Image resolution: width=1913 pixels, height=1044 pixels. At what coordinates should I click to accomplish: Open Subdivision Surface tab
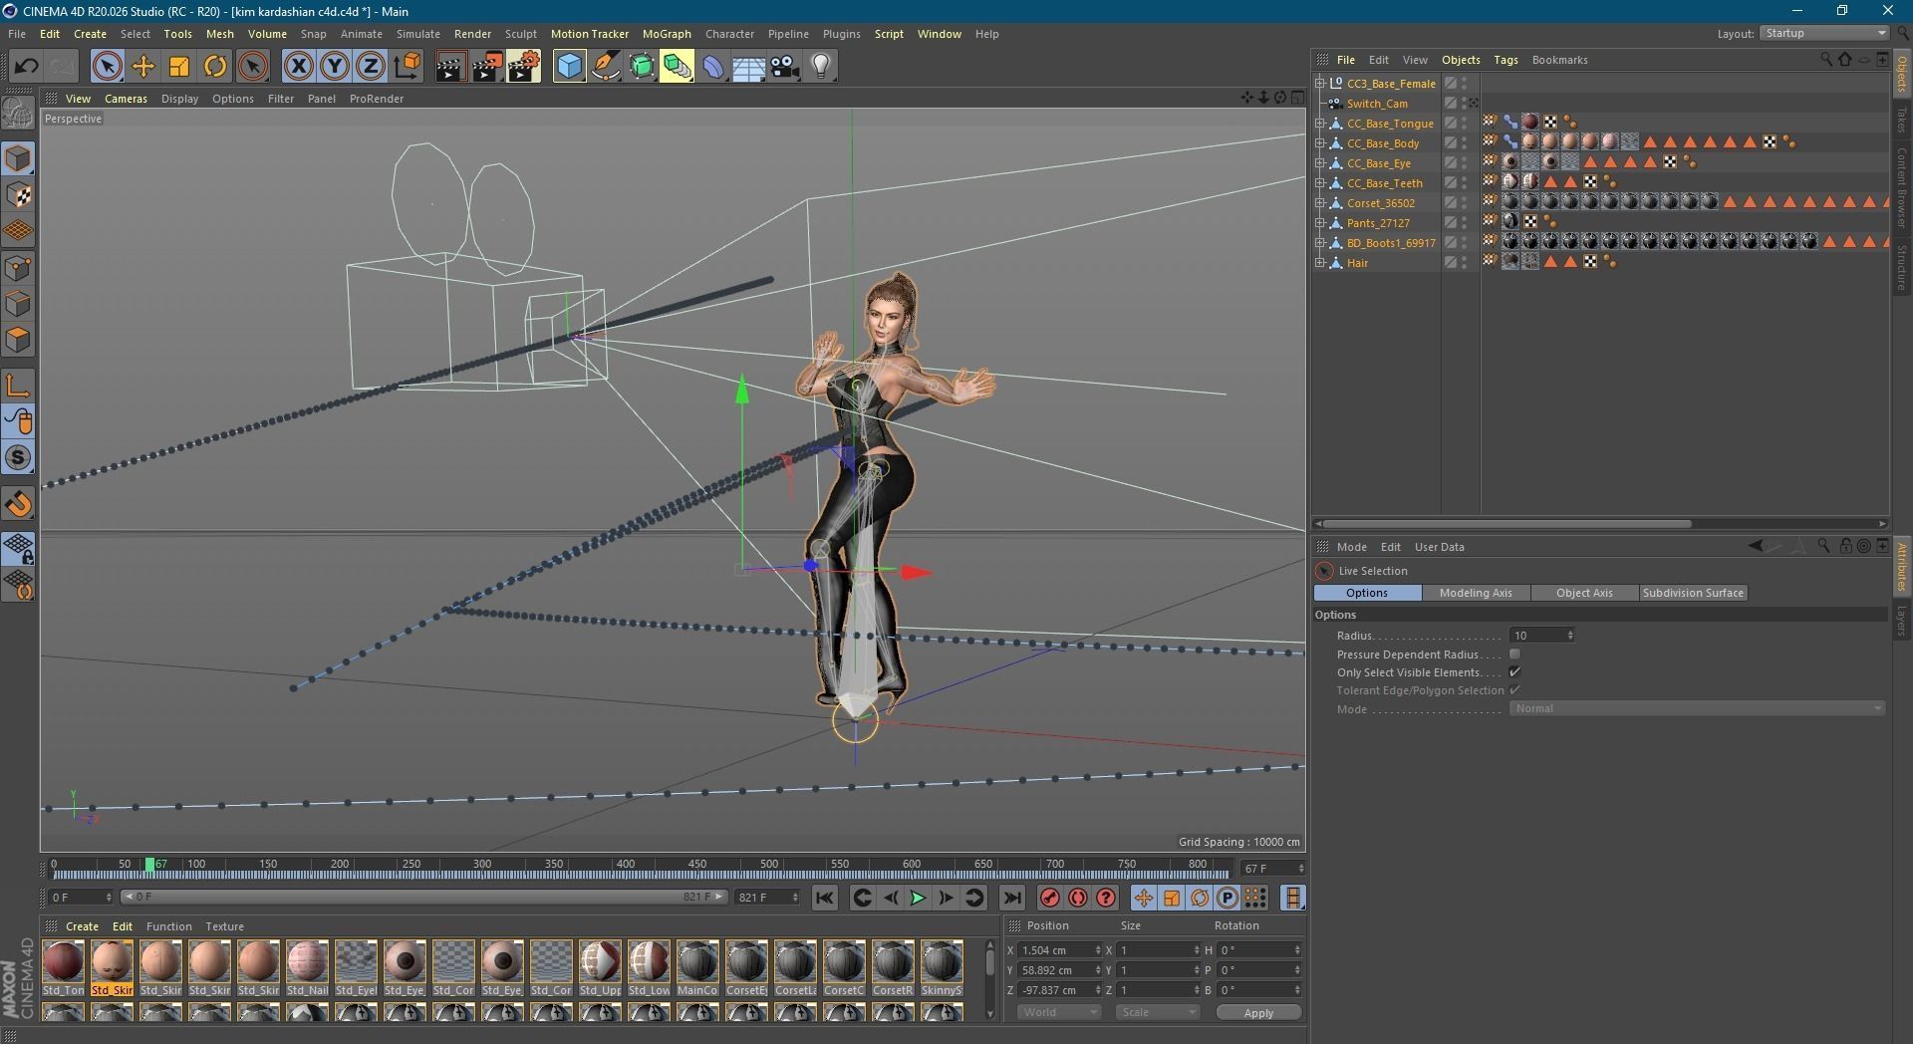pyautogui.click(x=1693, y=593)
